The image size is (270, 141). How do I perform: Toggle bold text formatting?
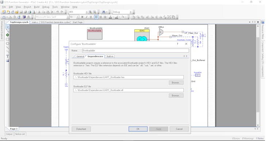[x=82, y=17]
